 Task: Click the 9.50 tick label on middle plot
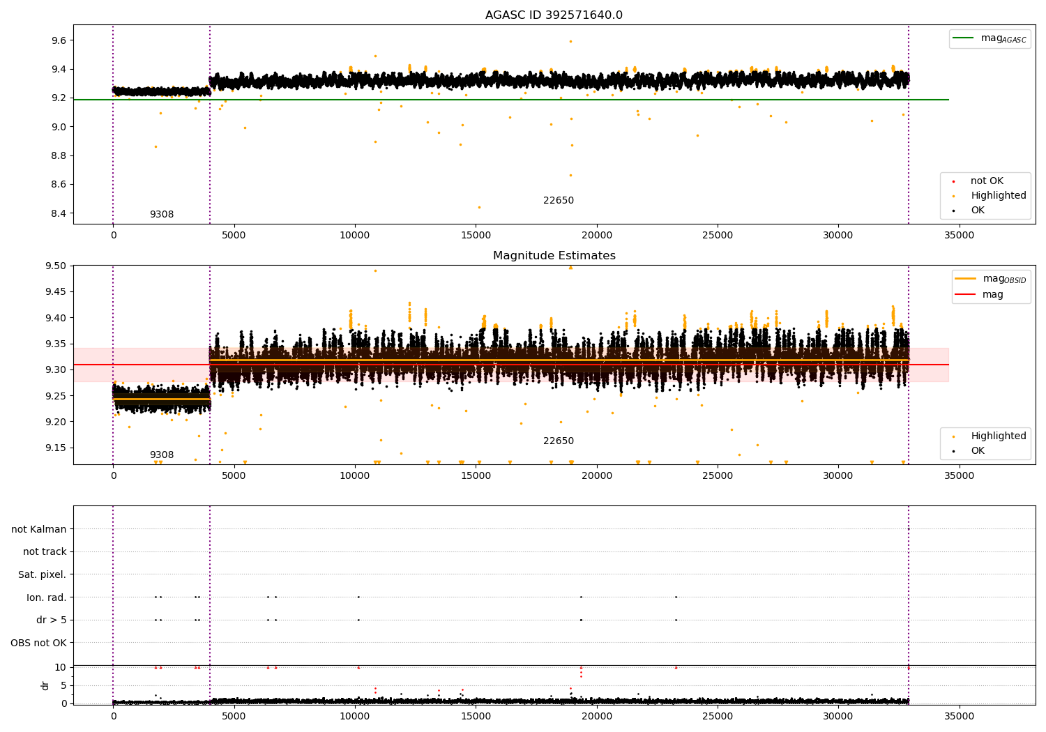(x=56, y=266)
